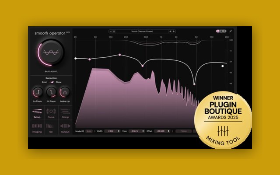The image size is (280, 175).
Task: Click the Freq 4.5kHz value field
Action: (136, 131)
